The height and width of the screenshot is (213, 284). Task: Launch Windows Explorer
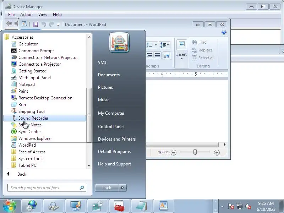tap(35, 138)
